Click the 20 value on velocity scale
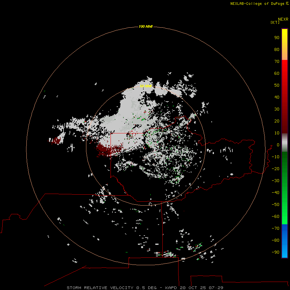The height and width of the screenshot is (290, 290). click(277, 121)
